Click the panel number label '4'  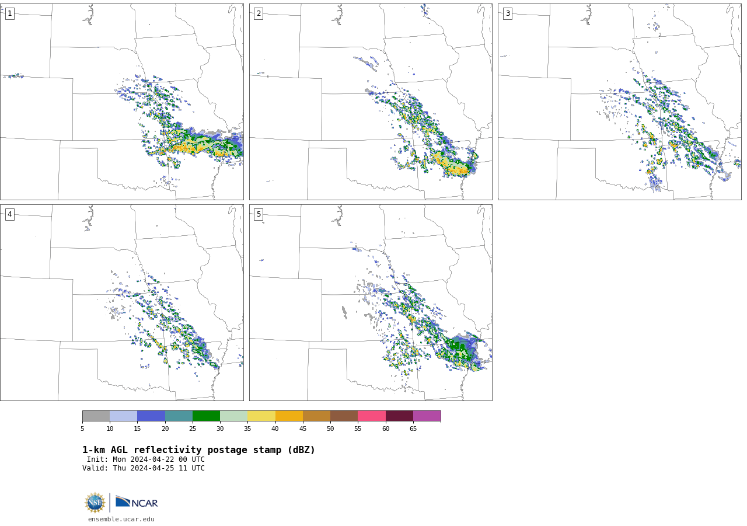tap(9, 214)
